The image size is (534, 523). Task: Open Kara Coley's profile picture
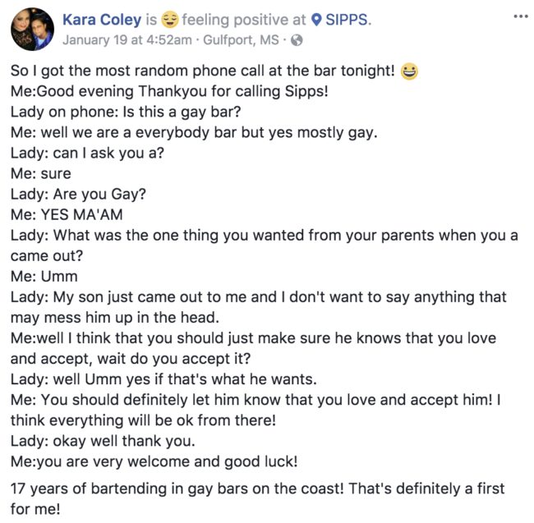[x=33, y=28]
